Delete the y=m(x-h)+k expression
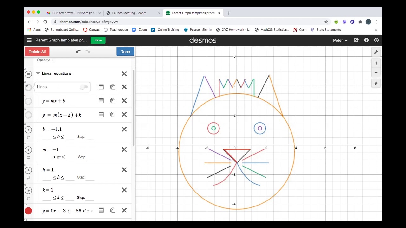406x228 pixels. click(x=124, y=115)
